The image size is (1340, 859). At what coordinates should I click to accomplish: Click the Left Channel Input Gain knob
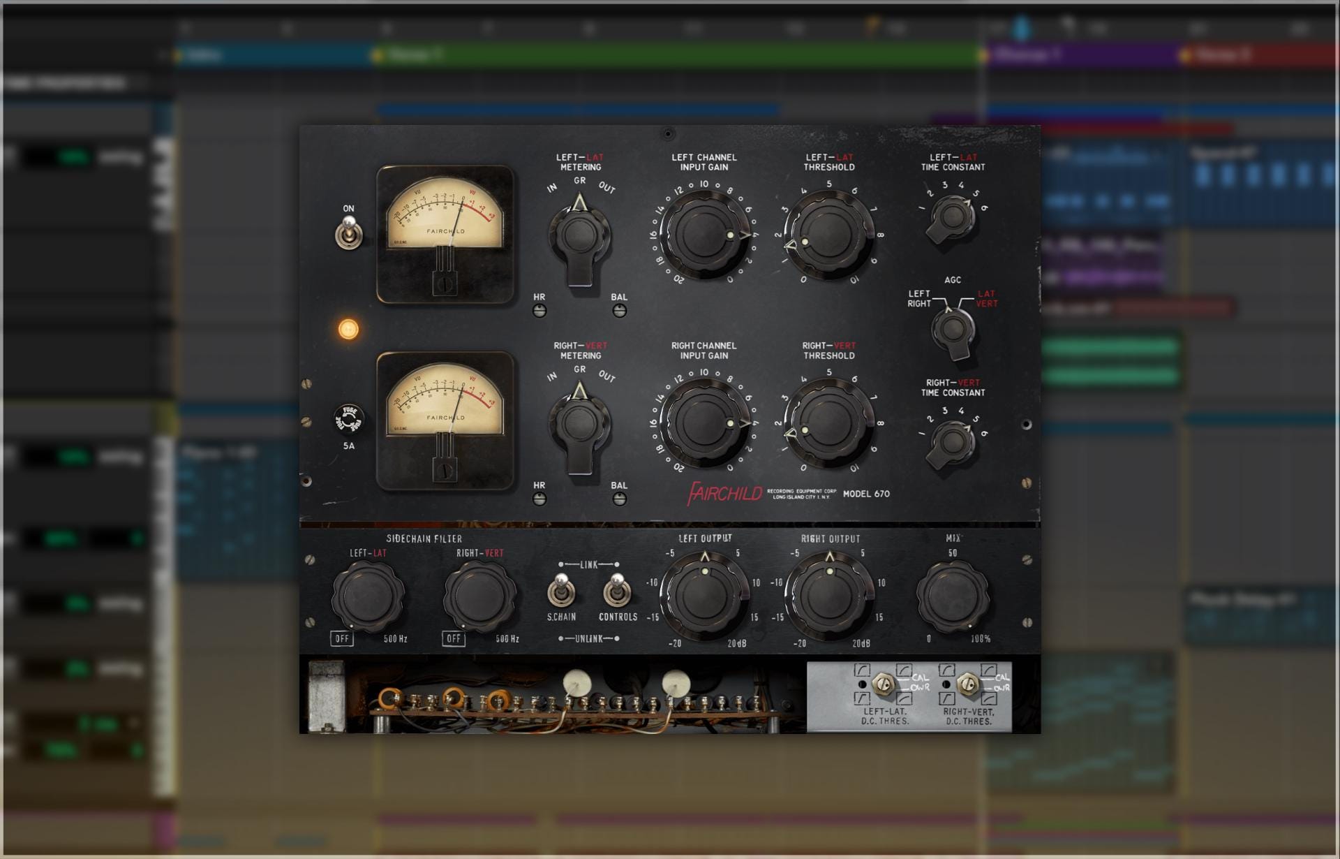point(703,235)
